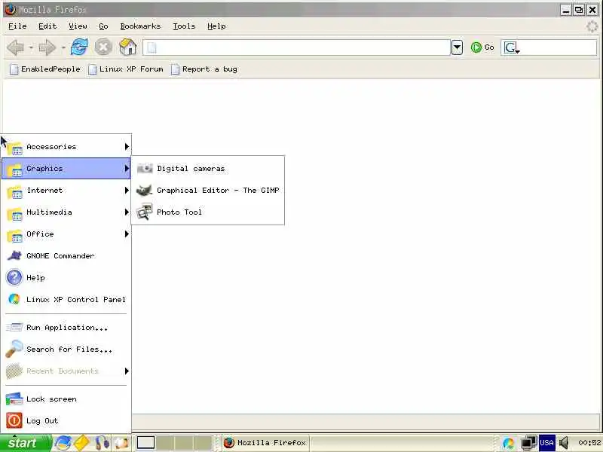Open Photo Tool application
This screenshot has height=452, width=603.
(208, 212)
